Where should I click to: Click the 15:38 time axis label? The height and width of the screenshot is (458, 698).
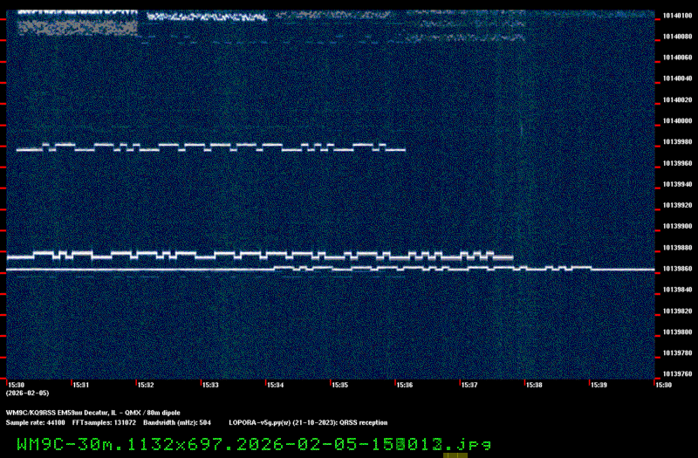(x=534, y=385)
